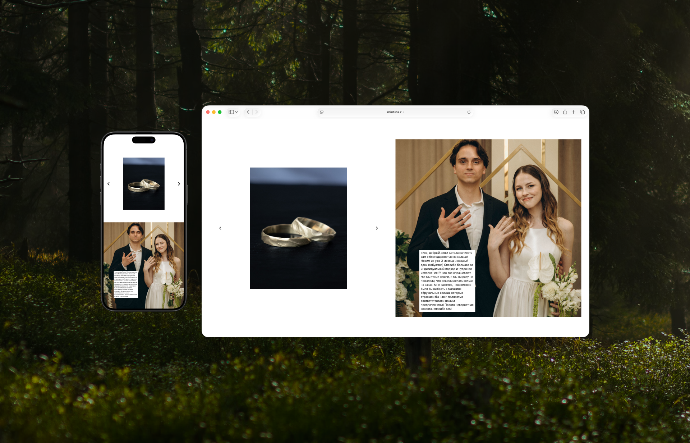Go back with the browser back arrow
This screenshot has width=690, height=443.
[248, 112]
